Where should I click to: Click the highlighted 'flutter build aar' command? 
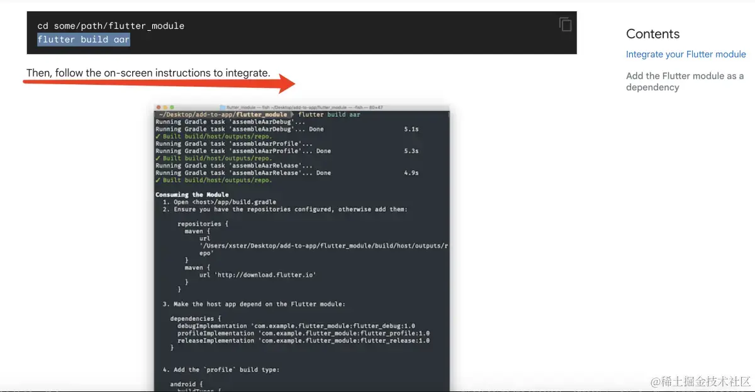(84, 40)
